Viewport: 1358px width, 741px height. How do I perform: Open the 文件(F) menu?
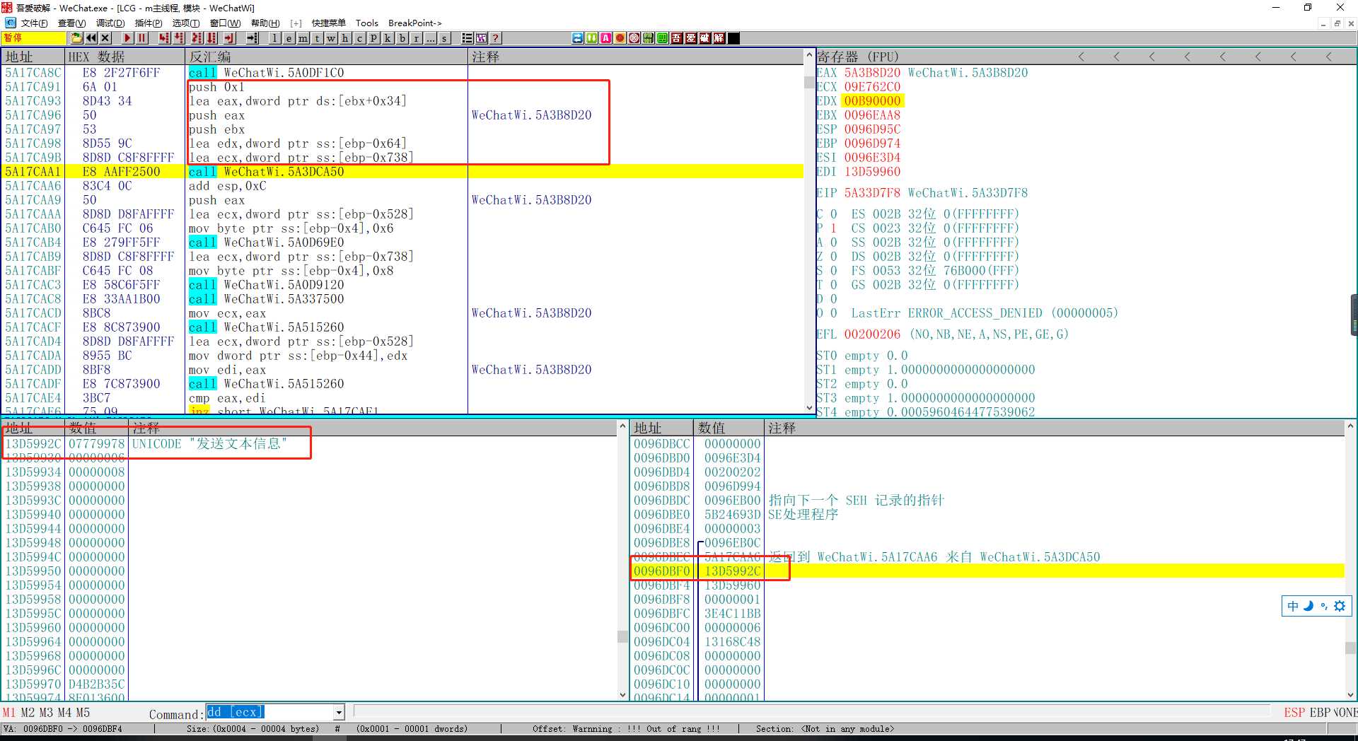coord(34,23)
